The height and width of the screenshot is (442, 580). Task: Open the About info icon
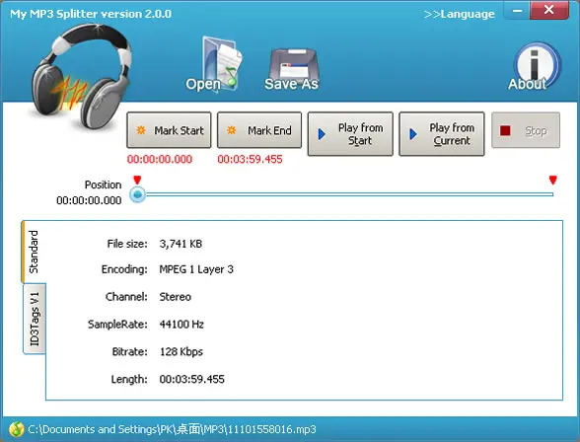coord(535,67)
